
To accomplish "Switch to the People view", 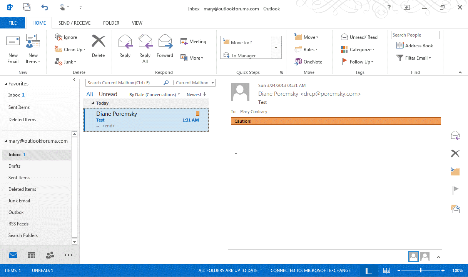I will 50,255.
